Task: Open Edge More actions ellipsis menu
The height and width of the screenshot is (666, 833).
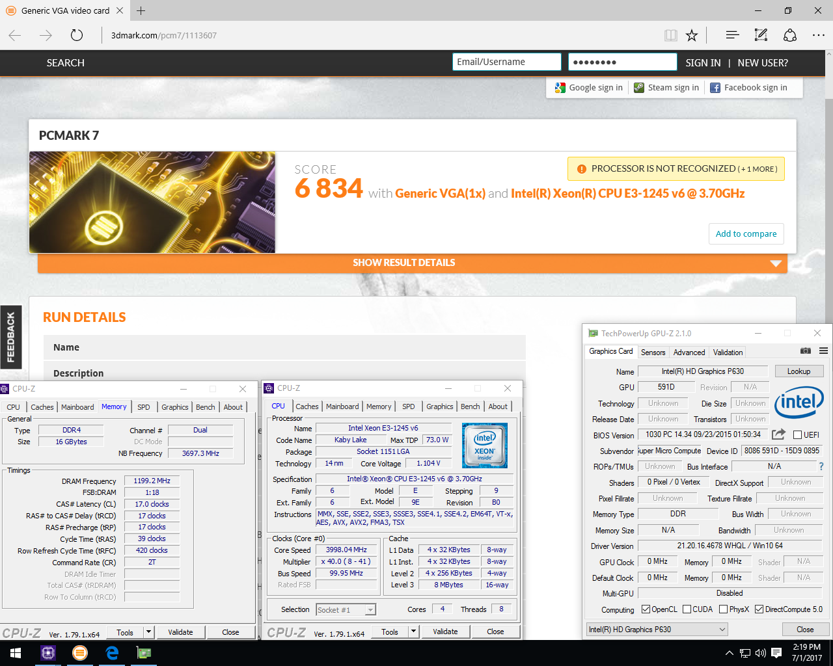Action: [x=819, y=35]
